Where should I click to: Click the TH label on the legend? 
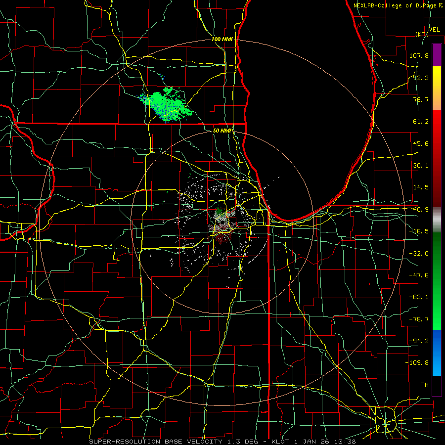click(x=425, y=385)
